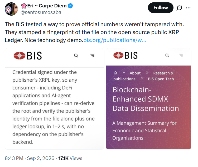Click the home icon in BIS breadcrumb
Screen dimensions: 198x167
[115, 73]
